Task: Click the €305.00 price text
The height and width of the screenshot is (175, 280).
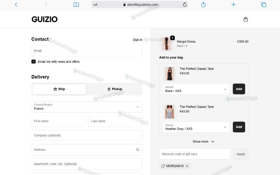Action: 242,42
